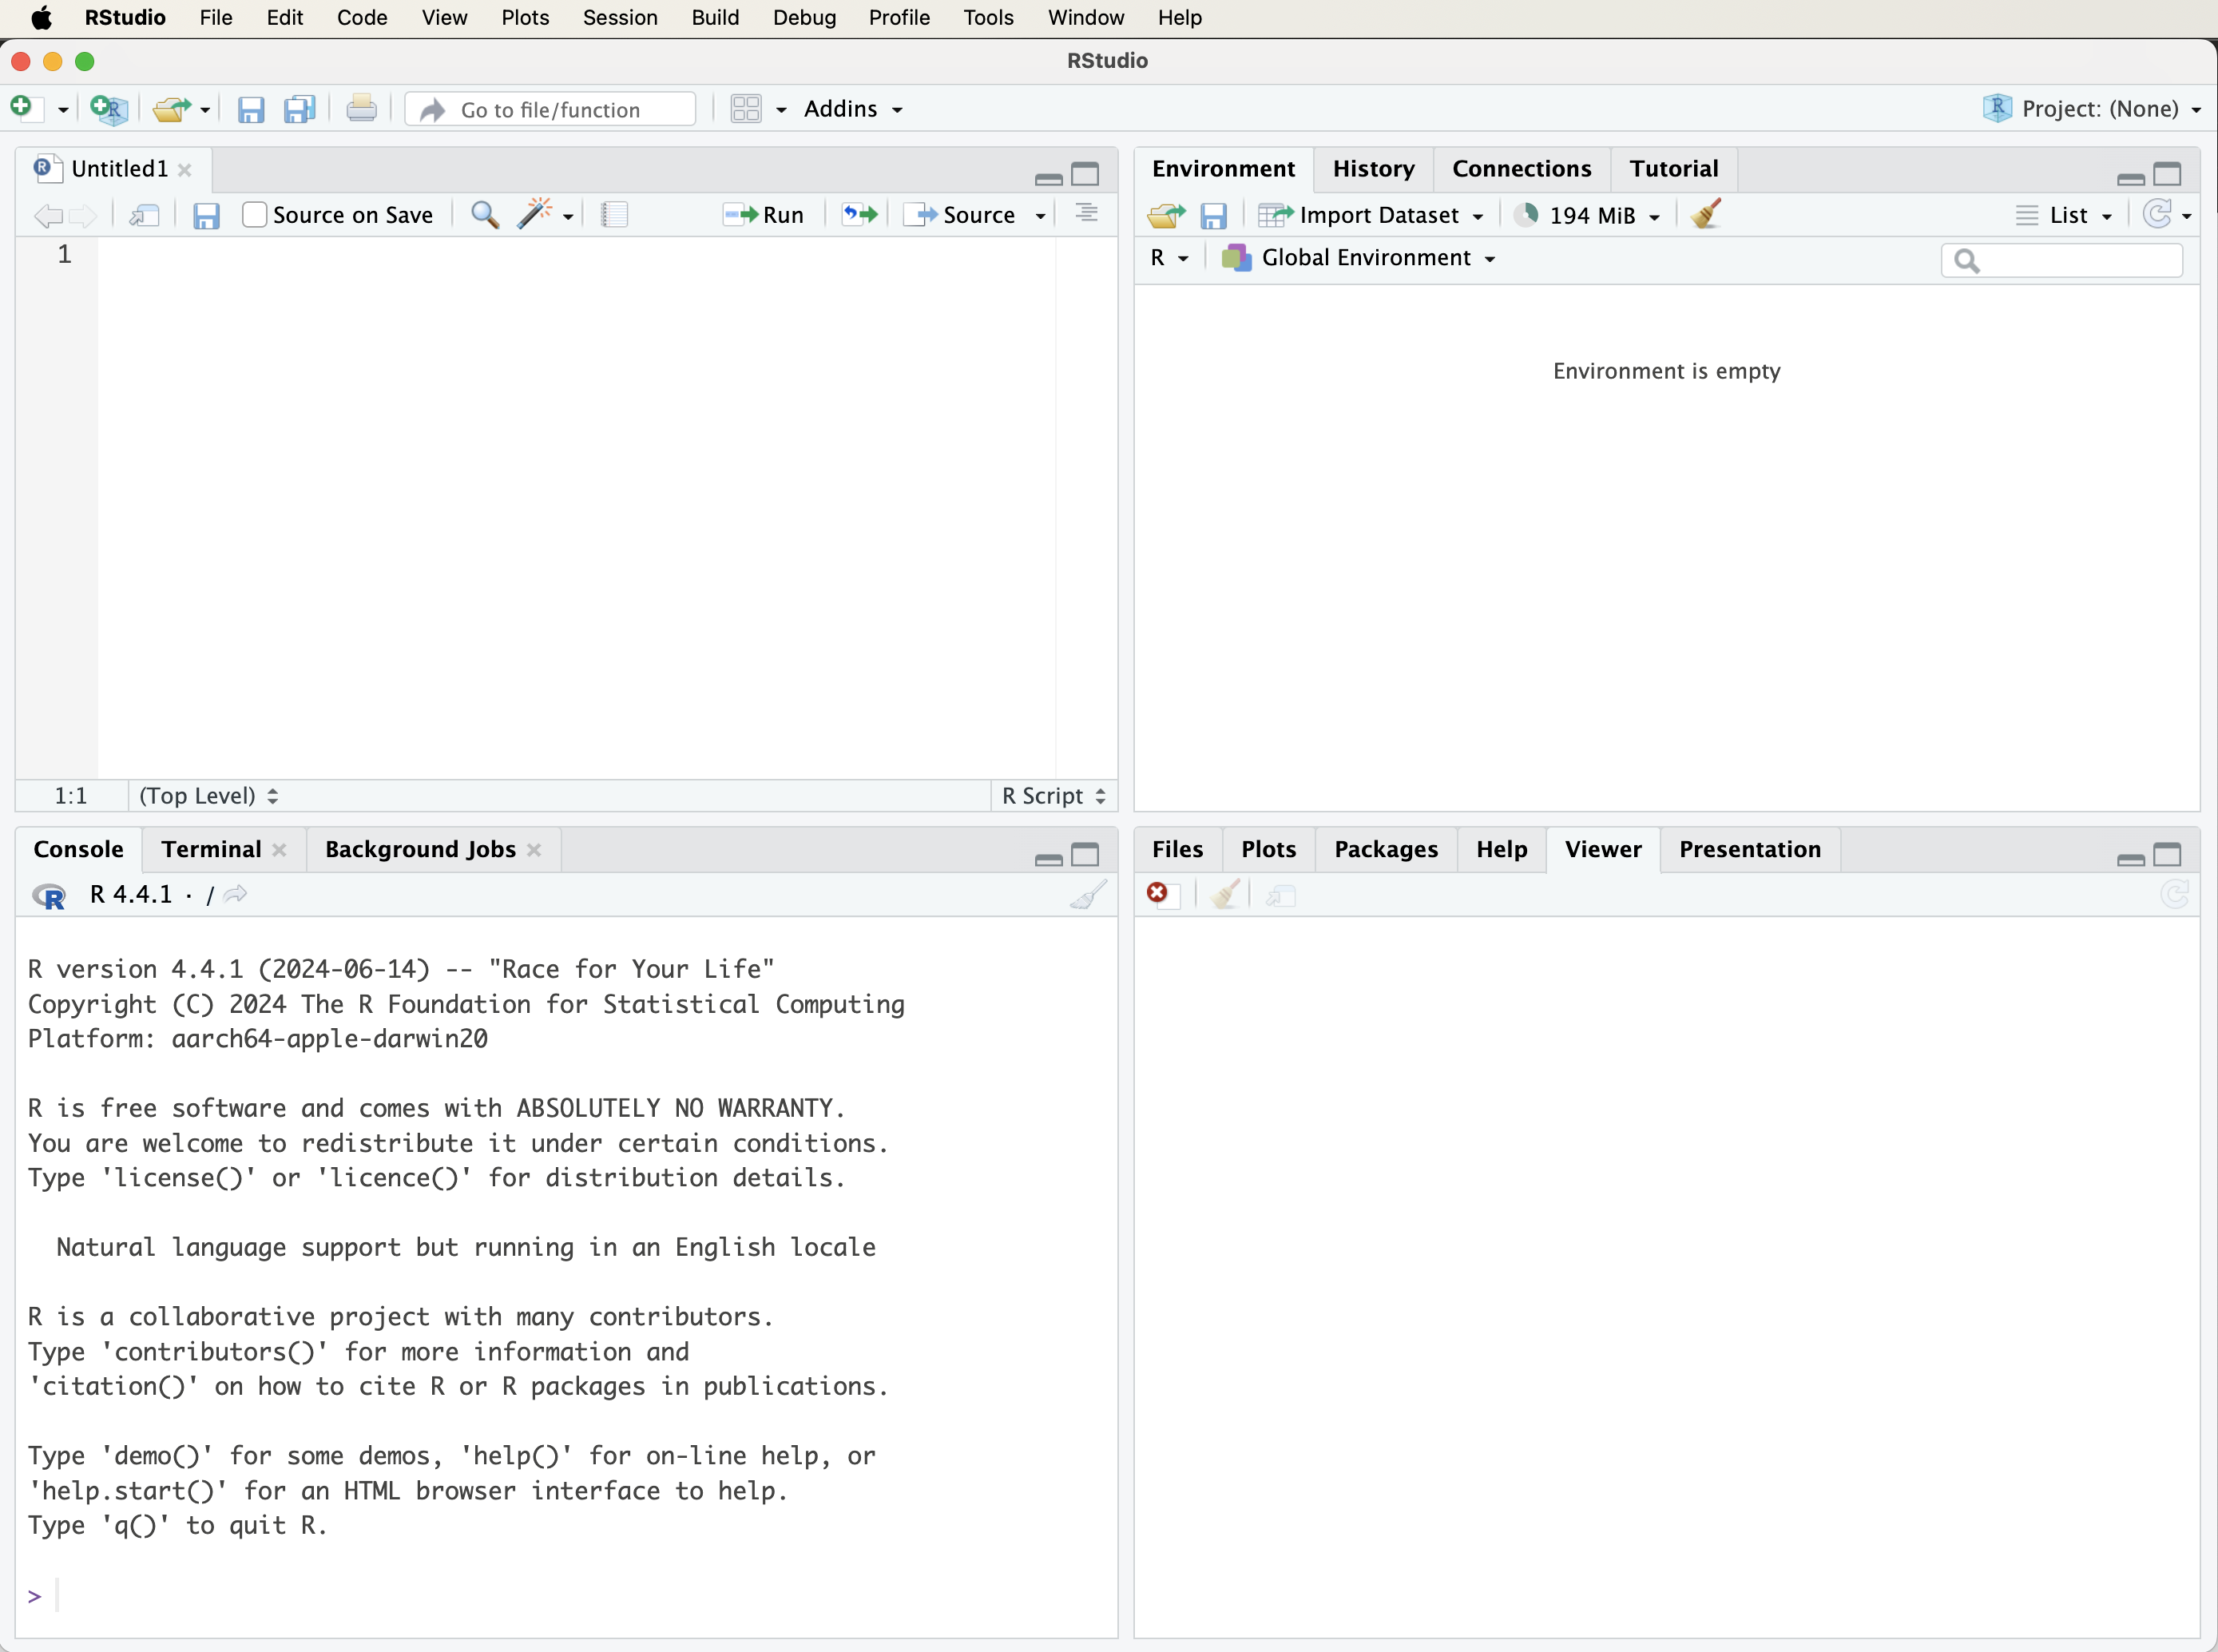Screen dimensions: 2218x1652
Task: Enable Source on Save checkbox
Action: click(255, 215)
